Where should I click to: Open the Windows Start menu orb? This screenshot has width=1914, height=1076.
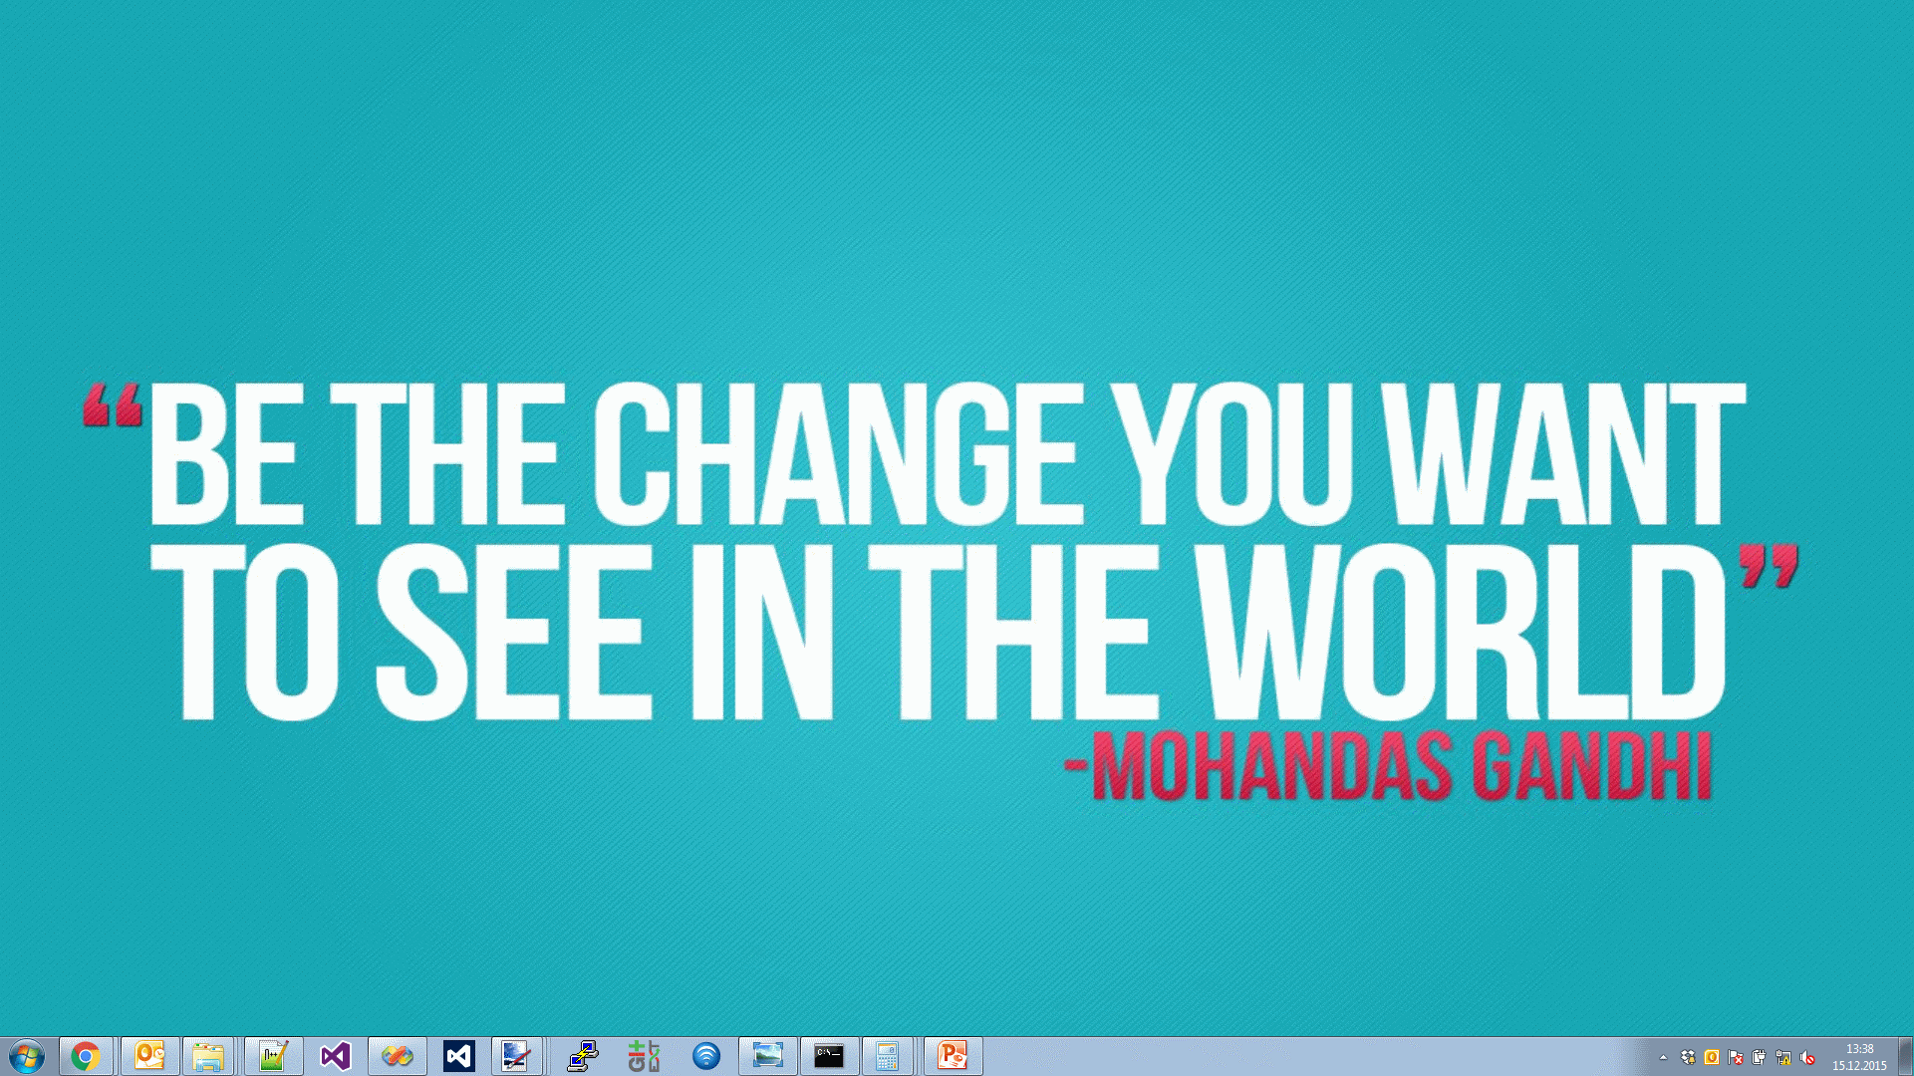pyautogui.click(x=27, y=1056)
